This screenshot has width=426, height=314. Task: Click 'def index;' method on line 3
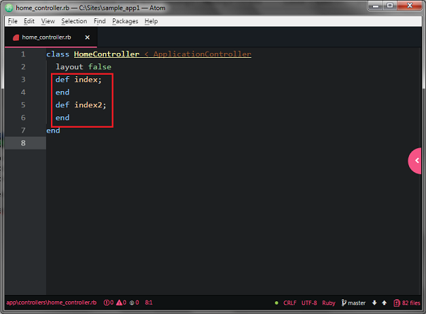pos(78,80)
